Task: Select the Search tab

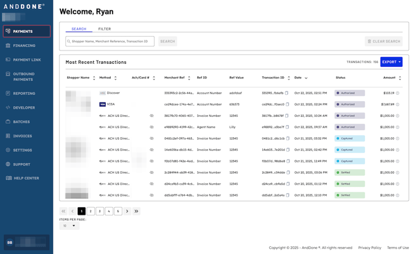Action: pos(79,29)
